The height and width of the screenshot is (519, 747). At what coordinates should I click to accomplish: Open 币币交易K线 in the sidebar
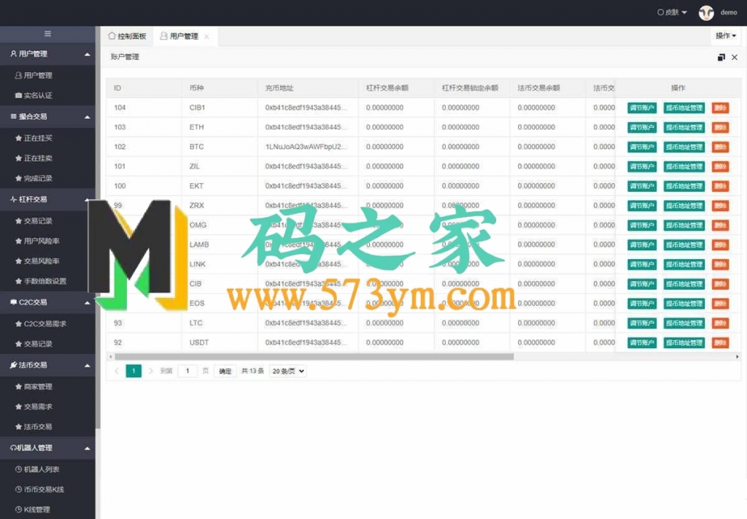(39, 490)
